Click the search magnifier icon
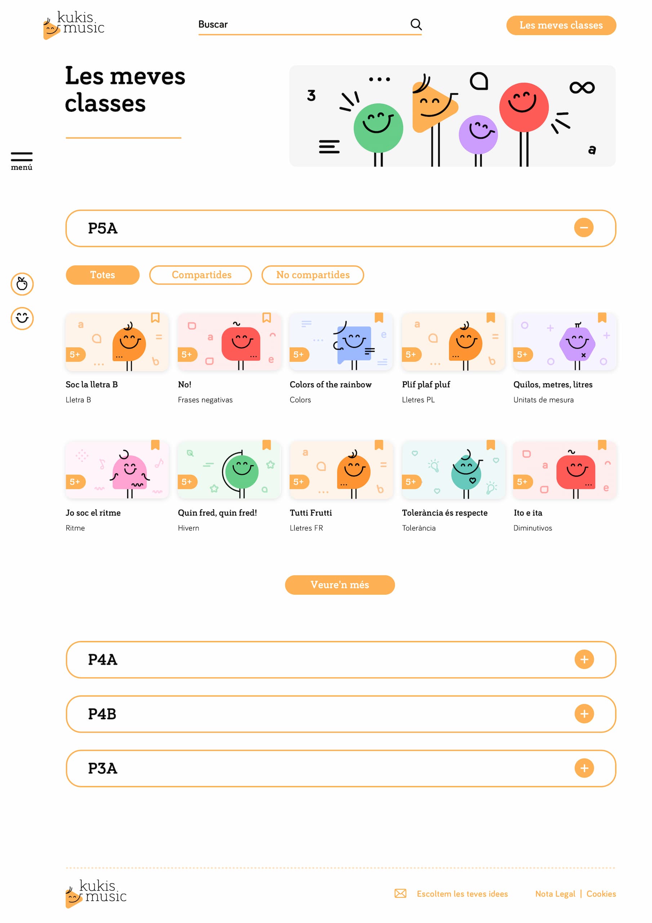Image resolution: width=652 pixels, height=923 pixels. click(x=416, y=25)
